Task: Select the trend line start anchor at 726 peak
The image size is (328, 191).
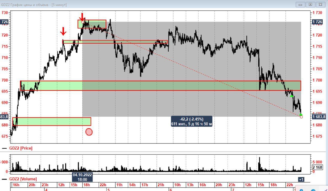Action: (83, 22)
